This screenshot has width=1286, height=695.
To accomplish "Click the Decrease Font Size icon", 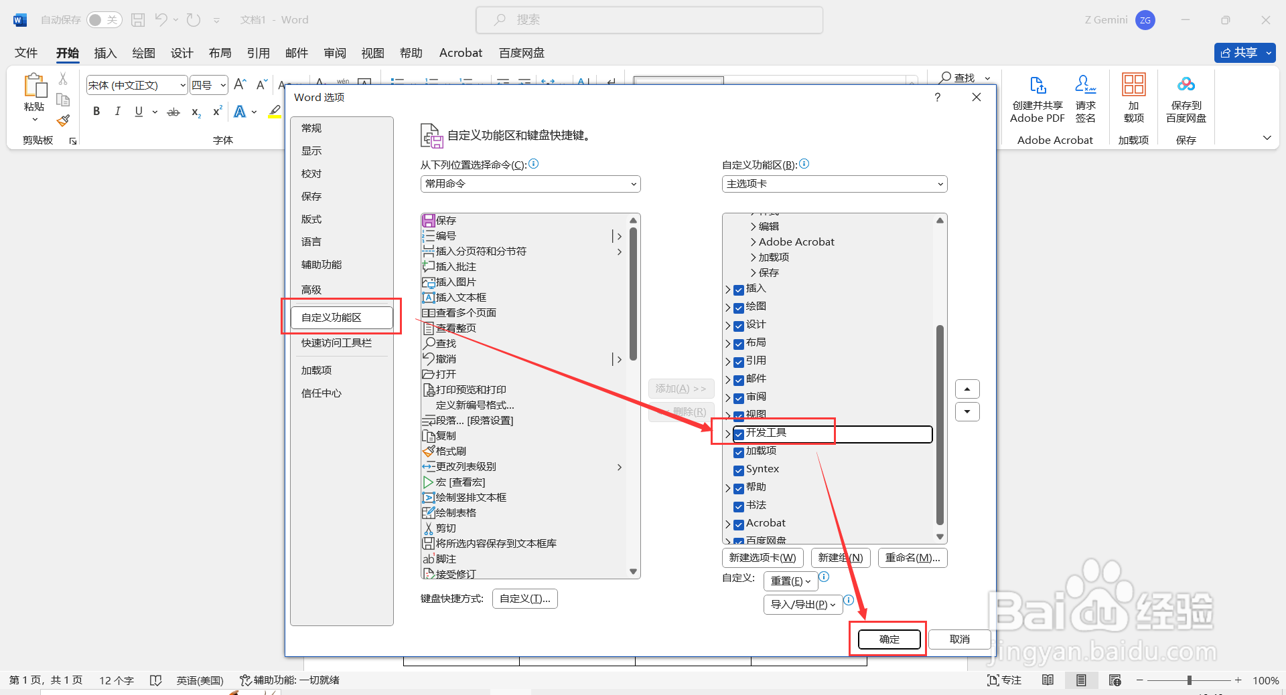I will point(261,85).
